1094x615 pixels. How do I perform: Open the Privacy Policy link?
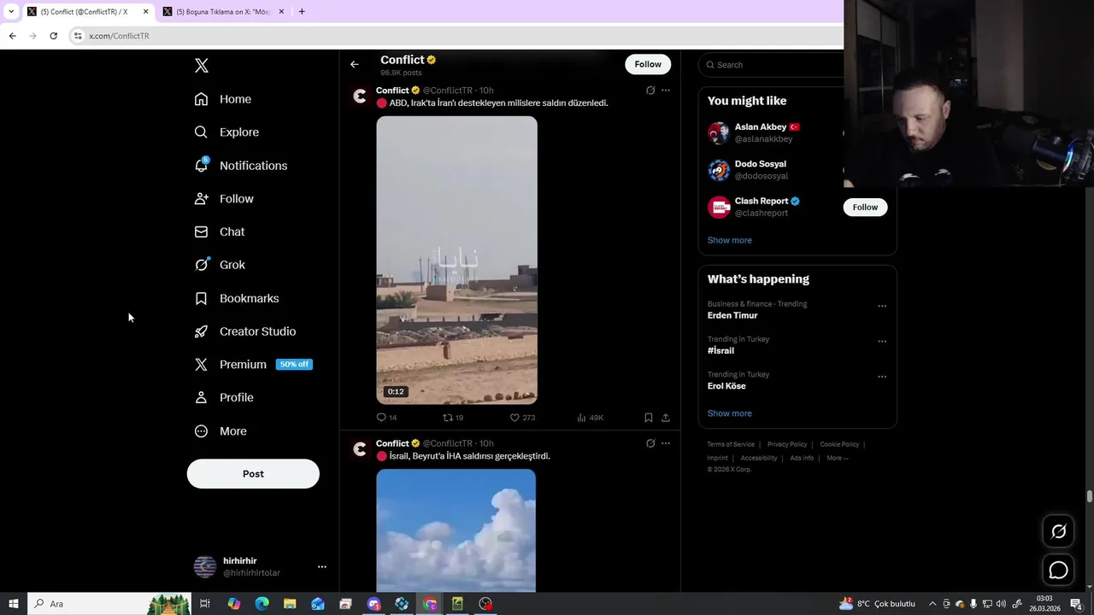point(787,444)
